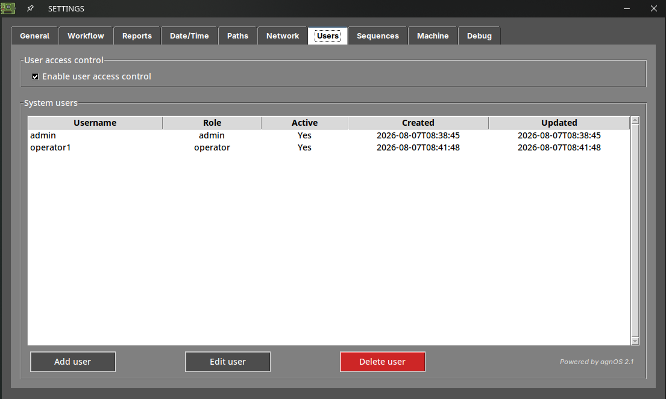The image size is (666, 399).
Task: Click the Add user button
Action: point(73,362)
